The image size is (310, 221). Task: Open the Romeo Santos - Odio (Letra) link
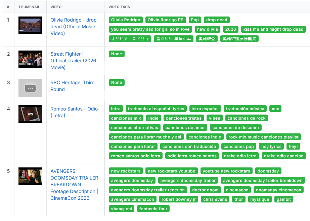[74, 112]
